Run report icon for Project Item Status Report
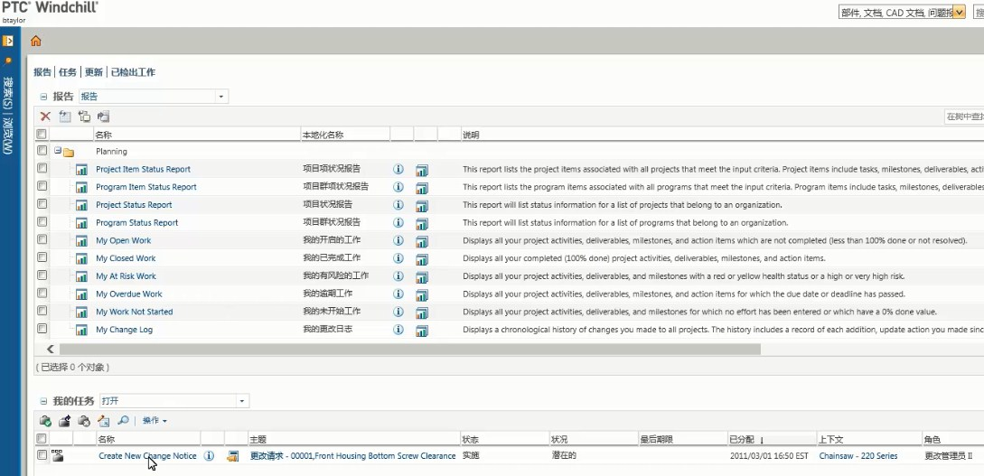 click(x=422, y=170)
